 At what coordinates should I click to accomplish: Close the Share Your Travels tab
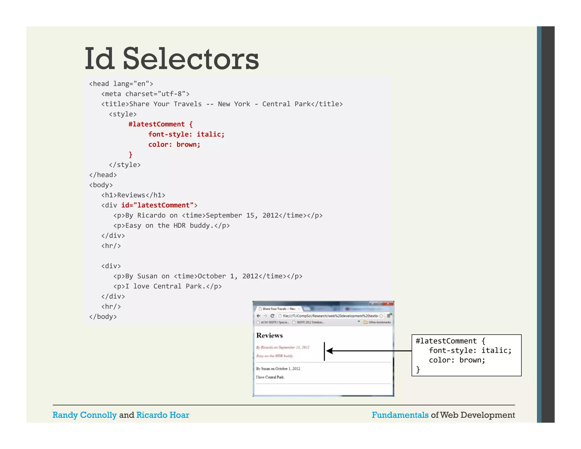tap(299, 309)
